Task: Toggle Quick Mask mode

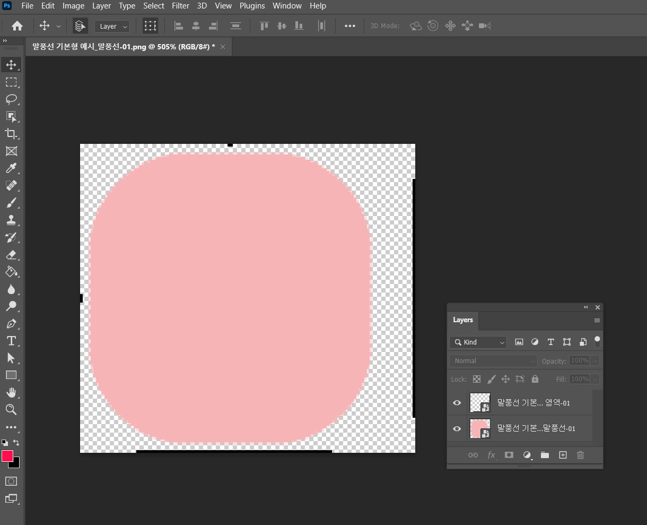Action: click(x=11, y=481)
